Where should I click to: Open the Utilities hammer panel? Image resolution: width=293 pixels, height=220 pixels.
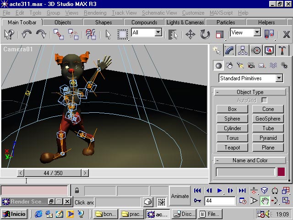point(283,50)
